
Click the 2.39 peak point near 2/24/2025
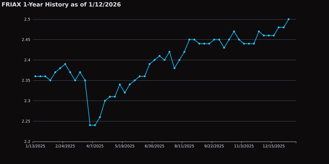[x=65, y=64]
